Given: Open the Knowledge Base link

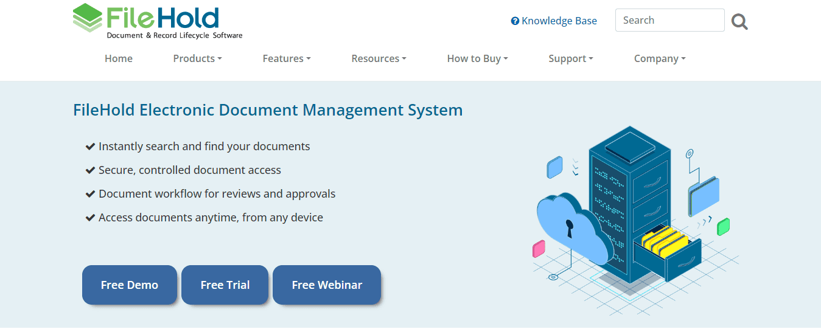Looking at the screenshot, I should tap(559, 21).
